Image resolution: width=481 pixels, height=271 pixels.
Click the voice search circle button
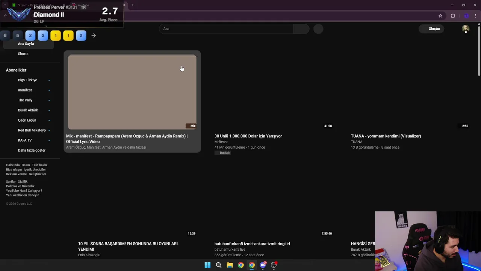(318, 29)
